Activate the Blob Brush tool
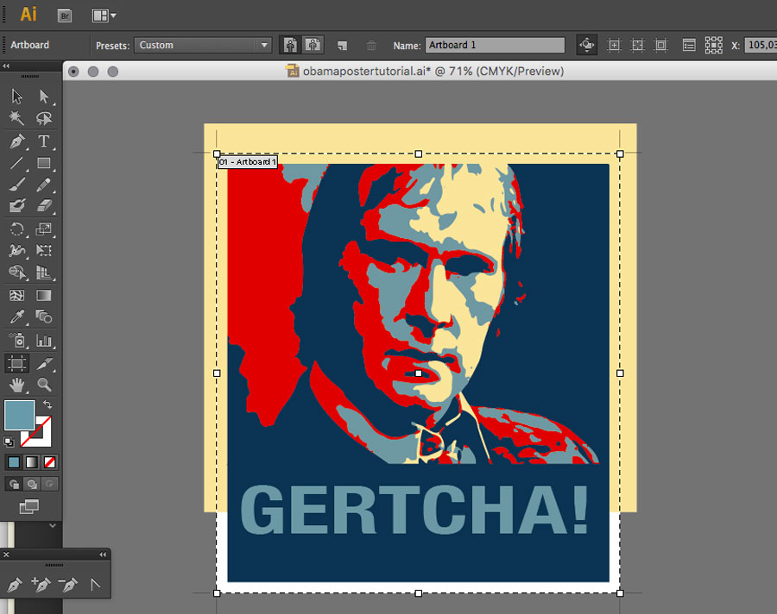777x614 pixels. click(x=17, y=205)
